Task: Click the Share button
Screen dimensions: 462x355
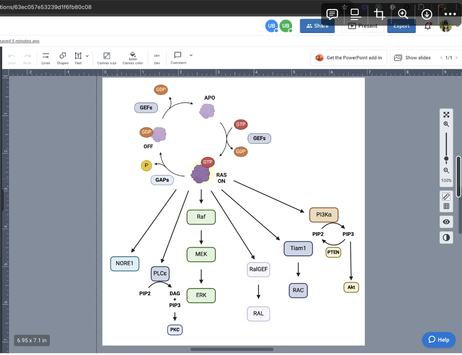Action: click(x=317, y=26)
